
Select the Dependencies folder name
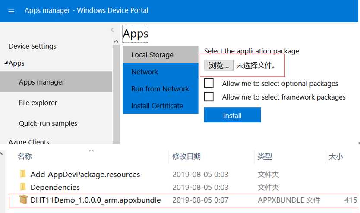point(55,187)
